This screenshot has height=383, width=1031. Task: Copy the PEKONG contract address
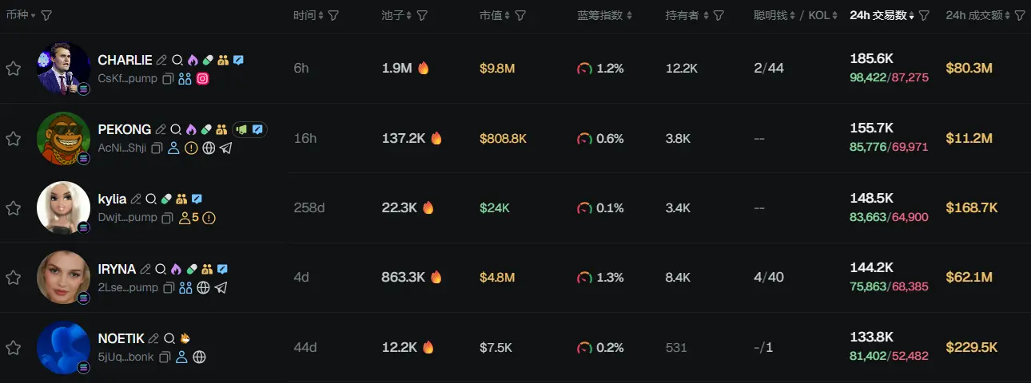[157, 148]
